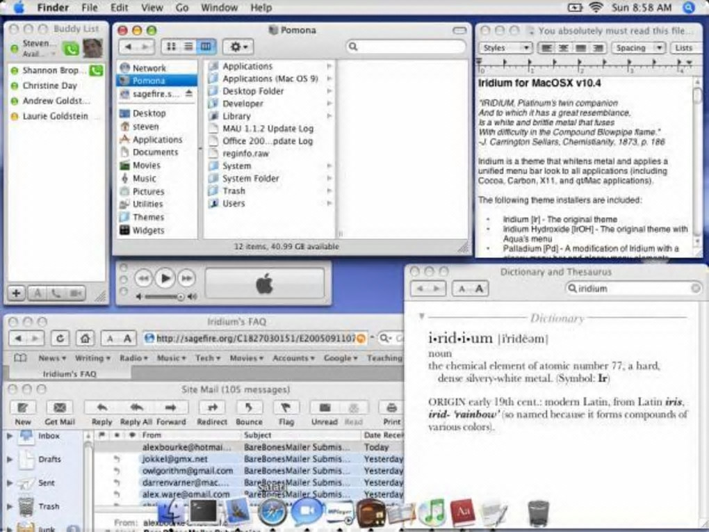Adjust the iTunes volume slider

[x=163, y=297]
